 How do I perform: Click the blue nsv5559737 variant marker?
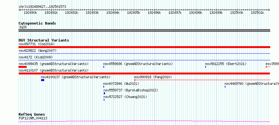pos(104,93)
